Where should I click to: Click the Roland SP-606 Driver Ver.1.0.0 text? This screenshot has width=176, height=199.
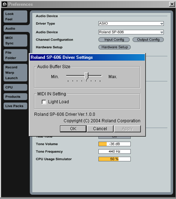tap(65, 114)
